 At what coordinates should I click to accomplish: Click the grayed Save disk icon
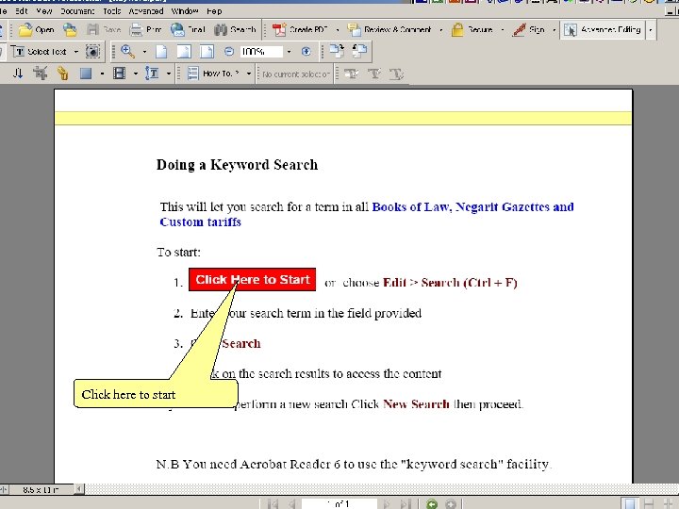[x=104, y=29]
